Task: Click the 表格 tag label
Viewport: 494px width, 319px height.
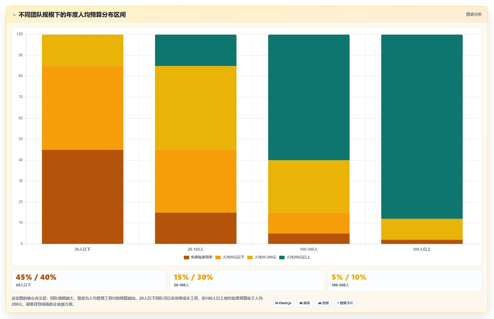Action: [x=307, y=303]
